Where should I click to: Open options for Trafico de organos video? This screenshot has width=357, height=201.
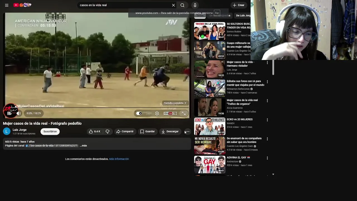267,101
